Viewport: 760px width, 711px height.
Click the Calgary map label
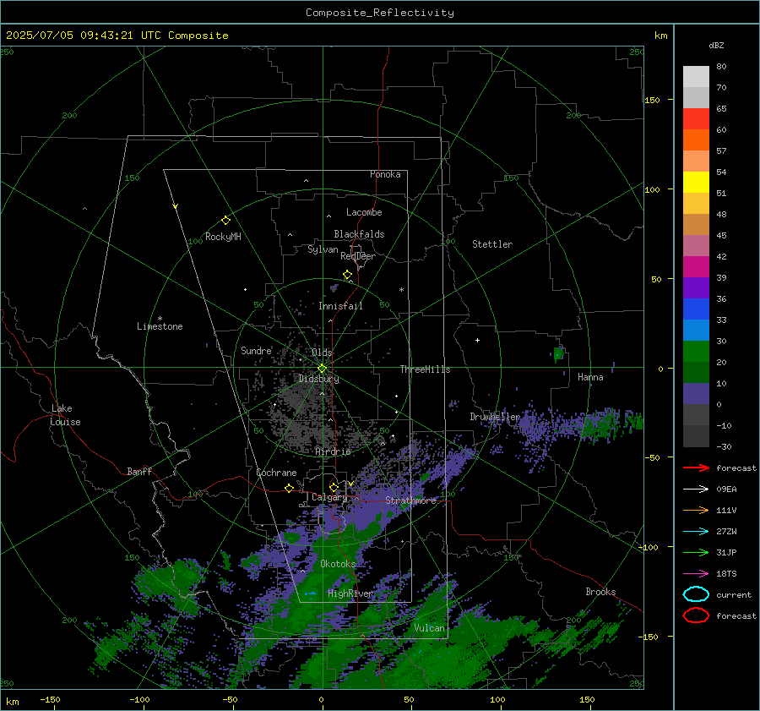pyautogui.click(x=329, y=497)
